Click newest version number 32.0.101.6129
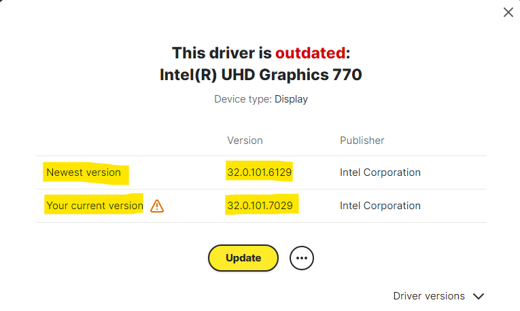Image resolution: width=520 pixels, height=311 pixels. (260, 172)
